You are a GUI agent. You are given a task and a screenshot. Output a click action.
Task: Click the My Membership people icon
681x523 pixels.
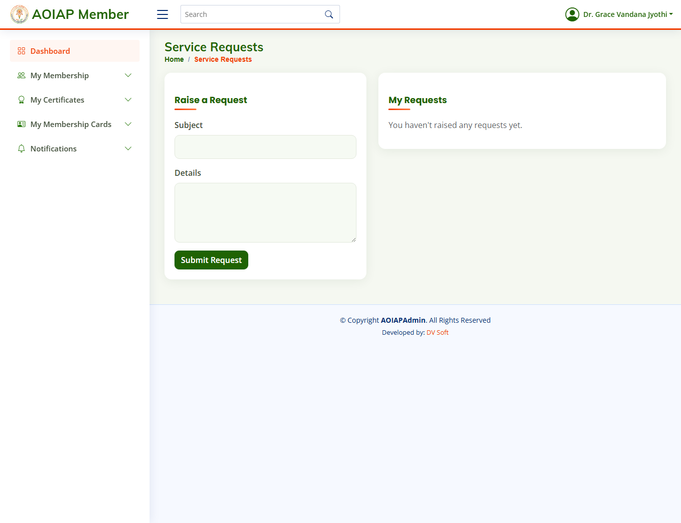click(x=21, y=75)
